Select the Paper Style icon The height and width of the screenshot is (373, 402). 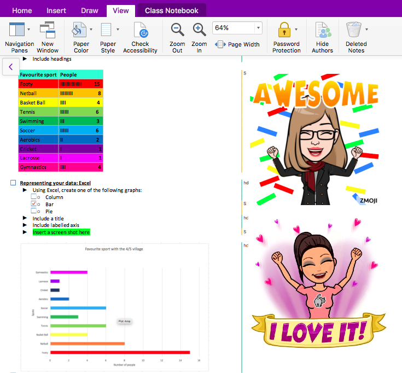(106, 30)
